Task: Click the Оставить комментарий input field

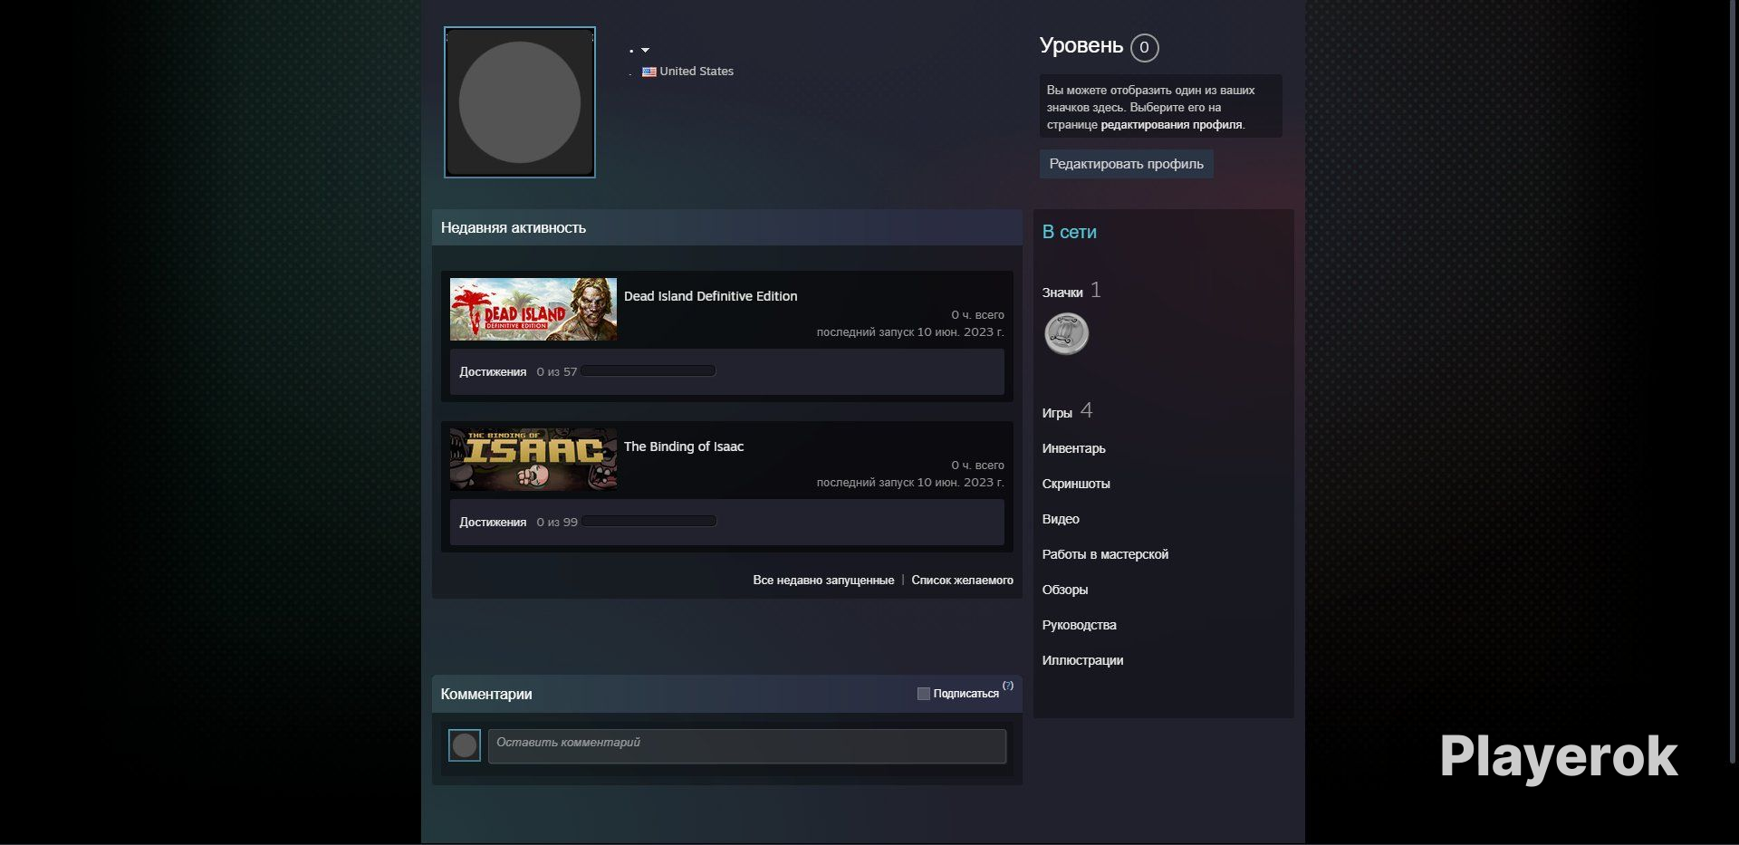Action: pyautogui.click(x=747, y=746)
